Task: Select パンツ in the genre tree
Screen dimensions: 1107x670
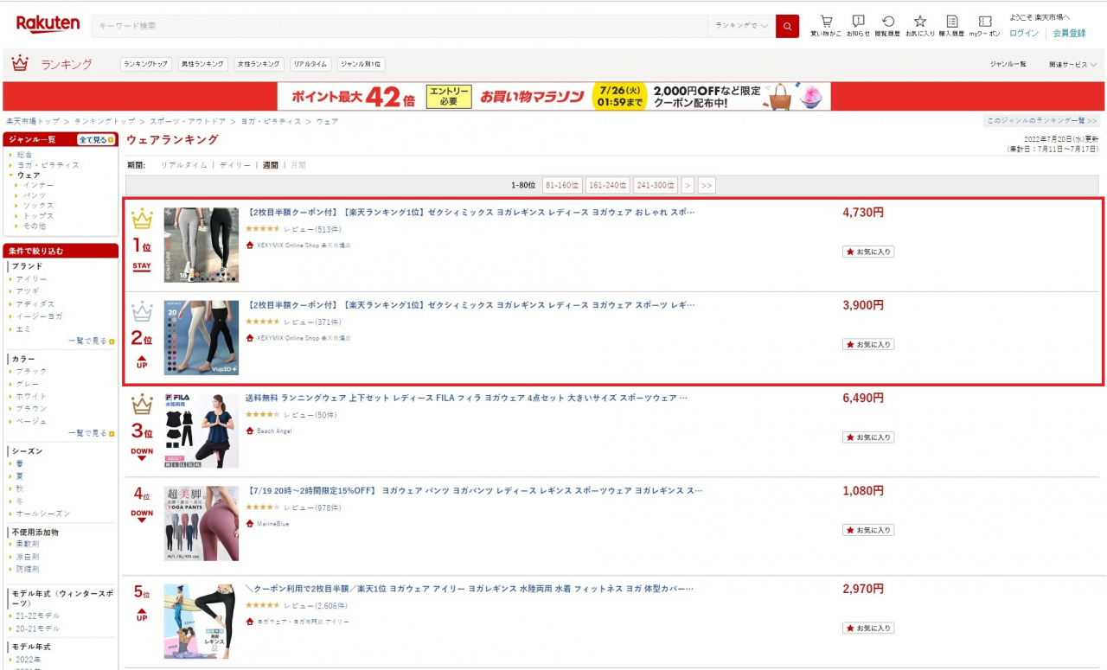Action: [x=34, y=195]
